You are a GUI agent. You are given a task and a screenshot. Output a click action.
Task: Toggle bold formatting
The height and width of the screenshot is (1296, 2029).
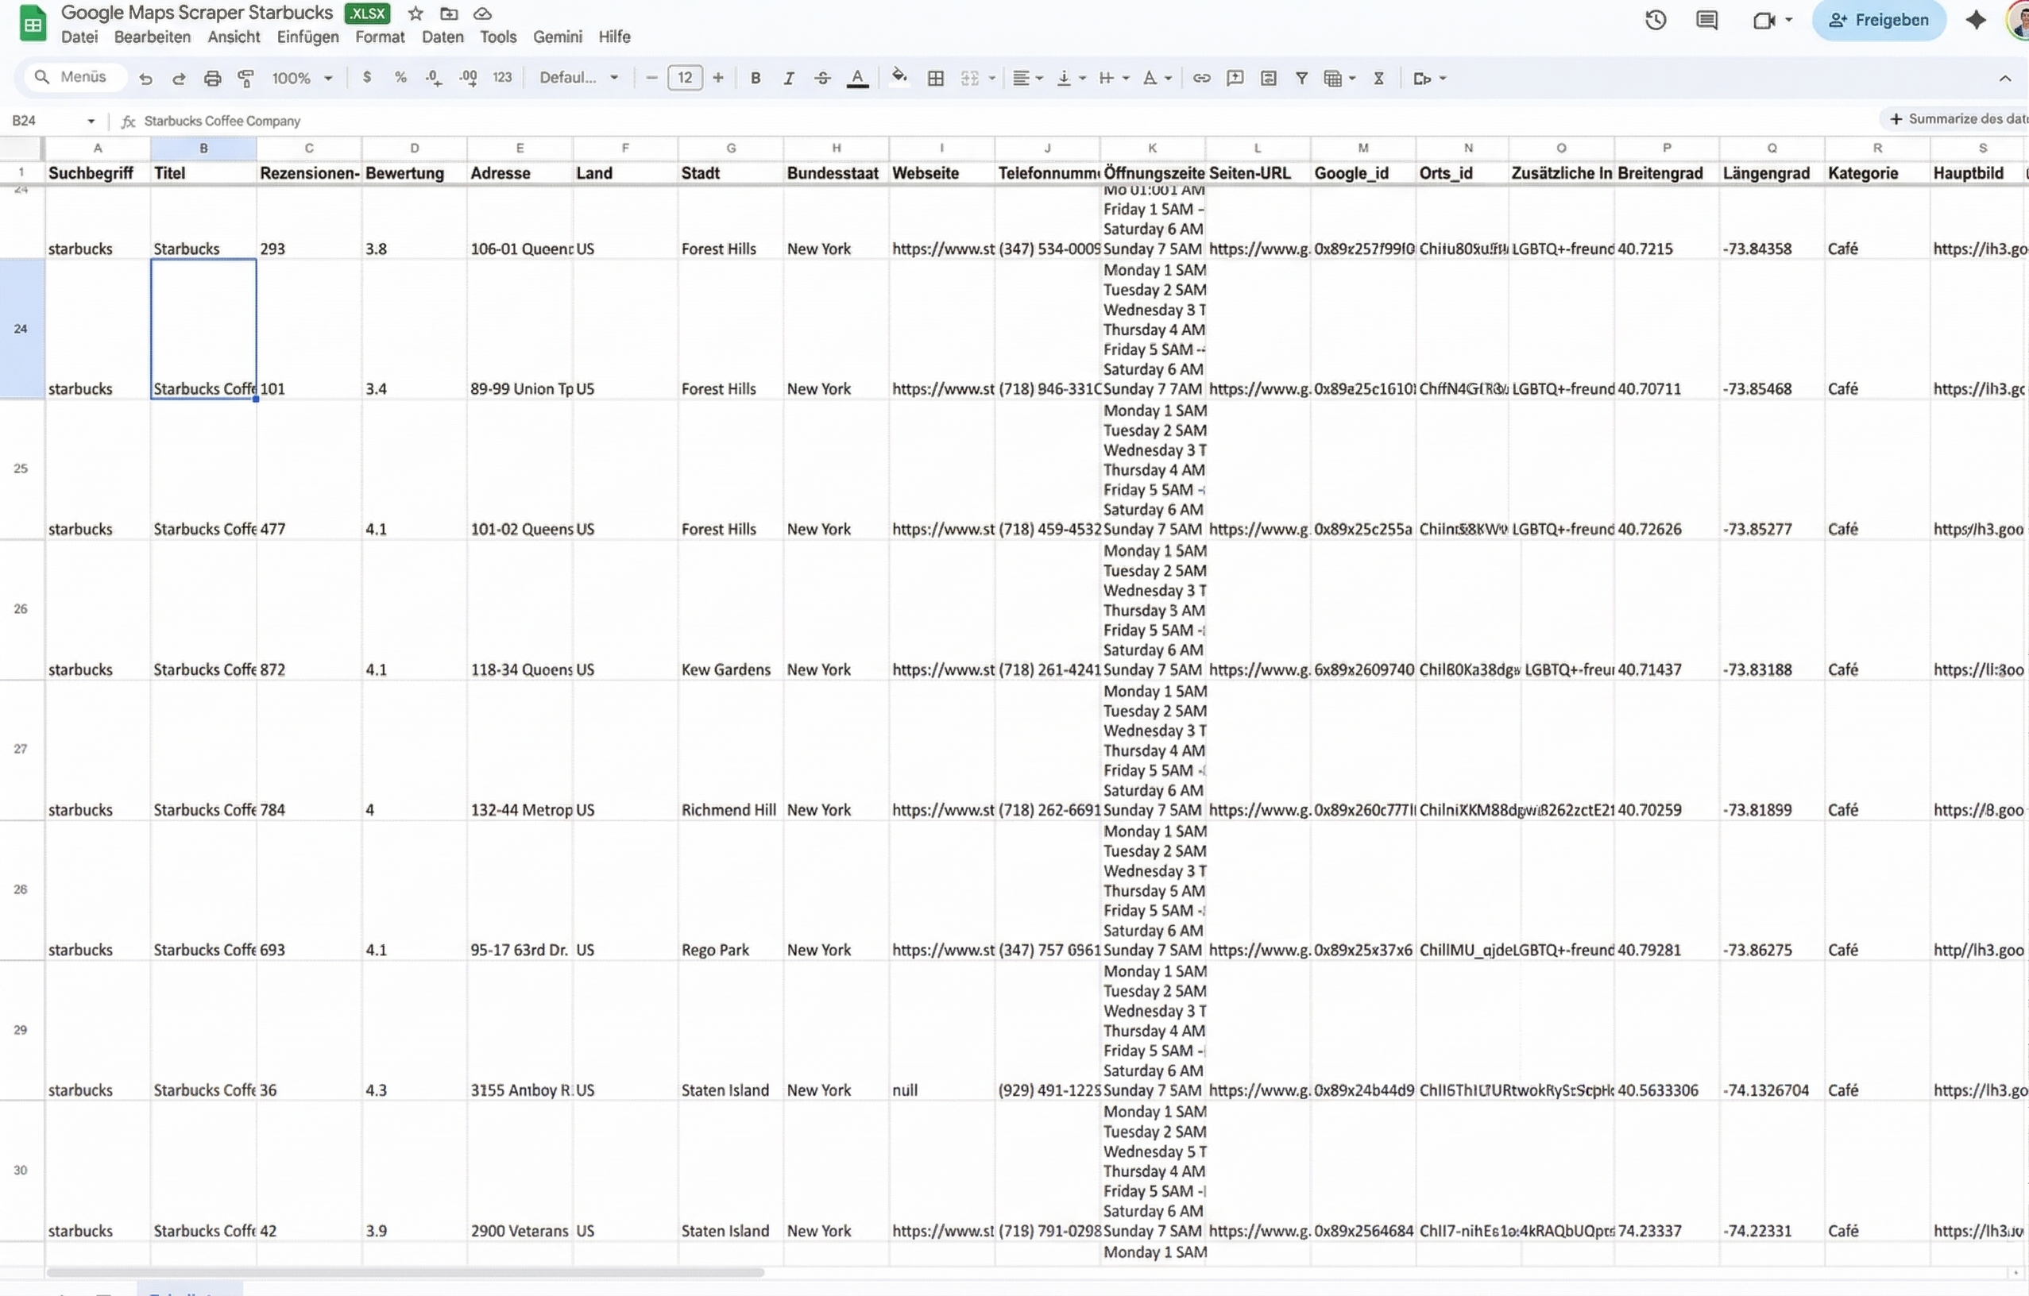click(x=755, y=79)
